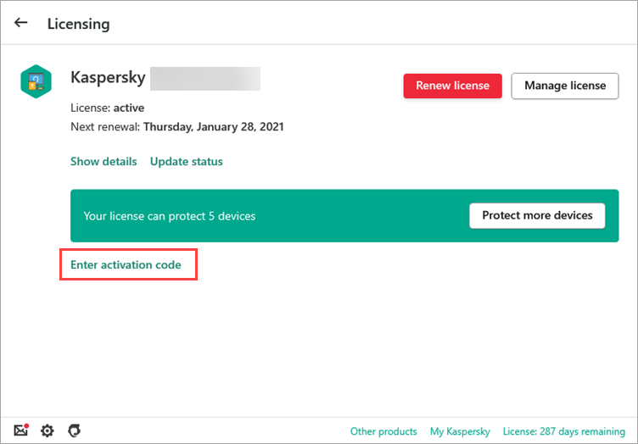Click the Renew license button
The width and height of the screenshot is (638, 444).
(452, 86)
